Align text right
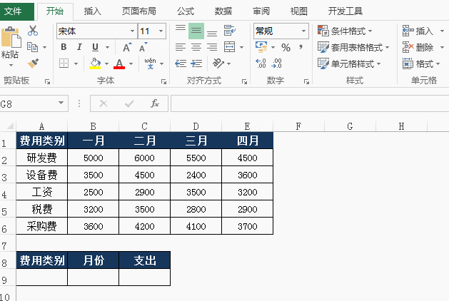The image size is (449, 301). point(212,47)
